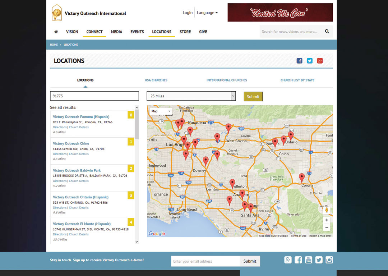The width and height of the screenshot is (388, 276).
Task: Open the Events menu
Action: point(137,32)
